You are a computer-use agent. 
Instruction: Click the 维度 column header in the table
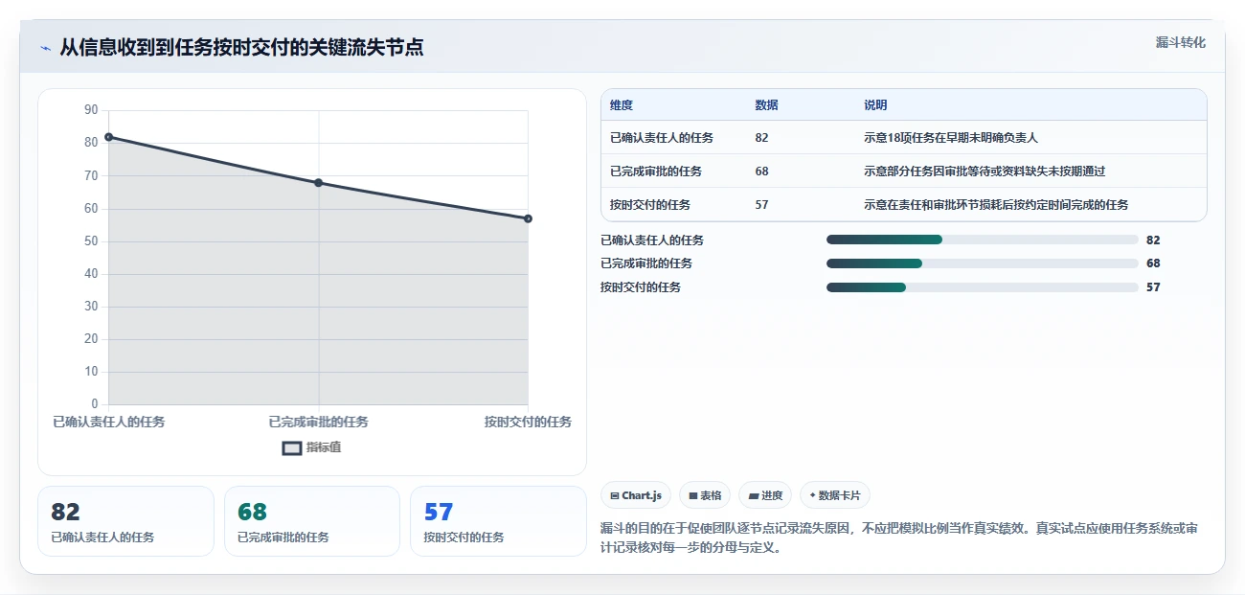click(x=622, y=105)
